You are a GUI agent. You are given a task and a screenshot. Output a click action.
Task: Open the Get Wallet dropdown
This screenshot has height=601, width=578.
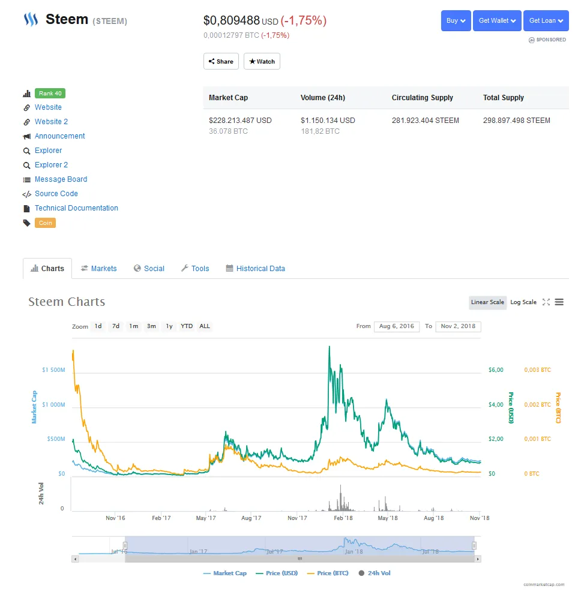coord(497,21)
